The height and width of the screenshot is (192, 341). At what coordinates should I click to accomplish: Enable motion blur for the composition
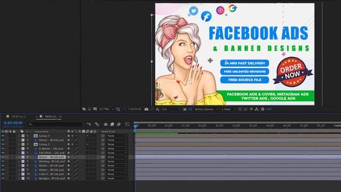coord(119,124)
